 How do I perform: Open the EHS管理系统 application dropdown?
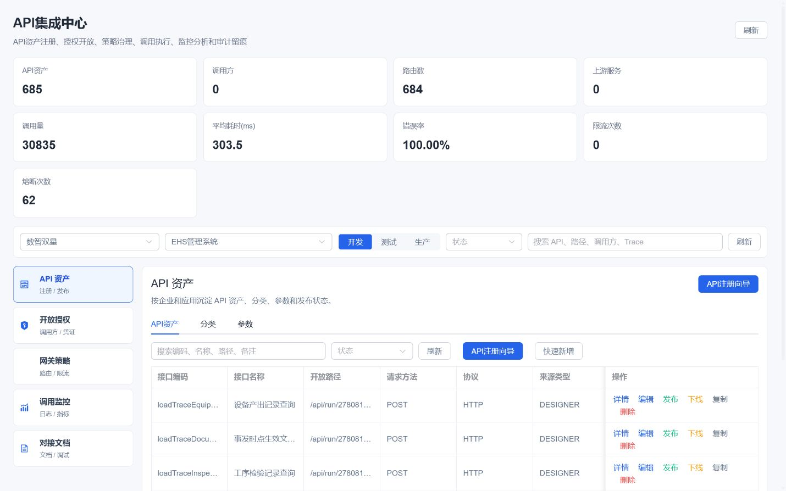point(248,242)
